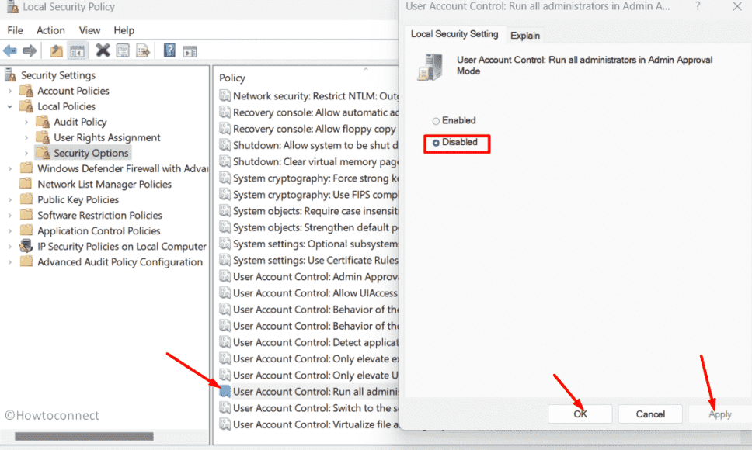
Task: Select System settings: Use Certificate Rules policy
Action: click(315, 260)
